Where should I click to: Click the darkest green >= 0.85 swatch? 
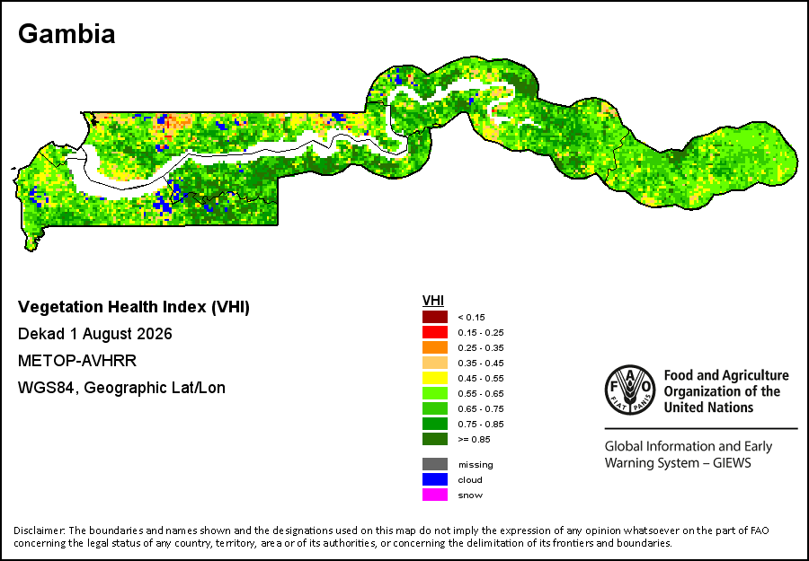point(434,439)
